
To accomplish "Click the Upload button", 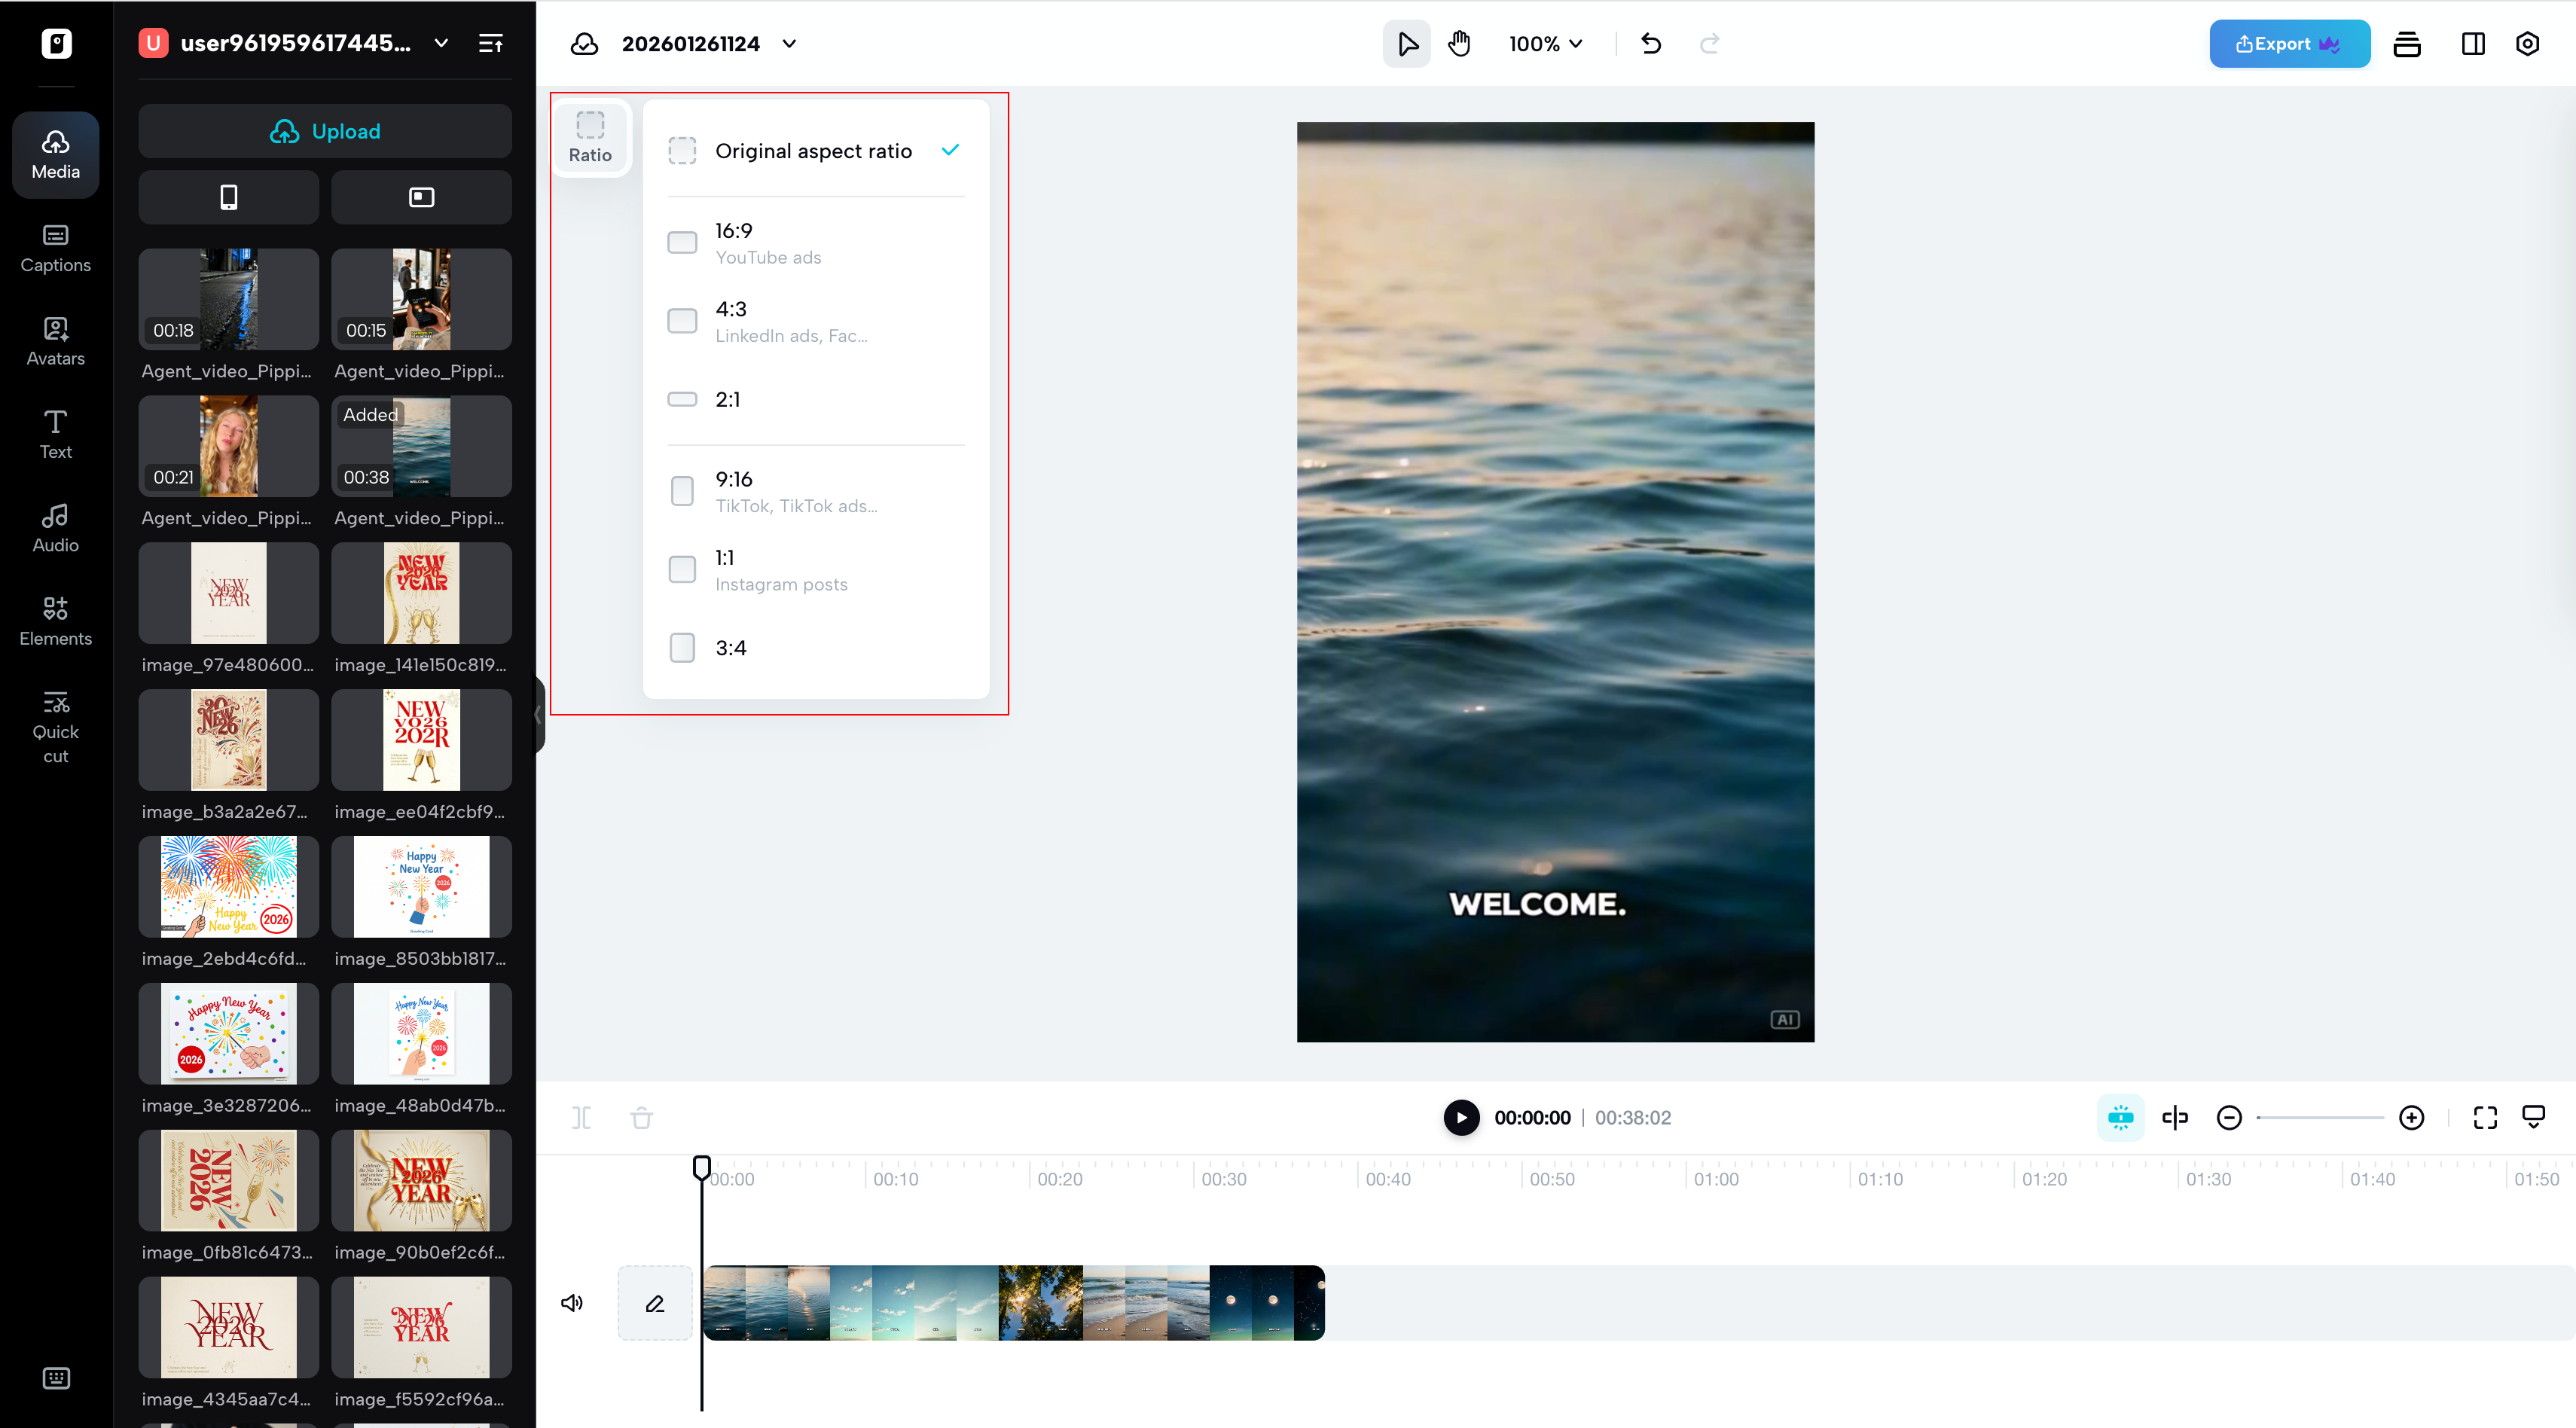I will [325, 131].
